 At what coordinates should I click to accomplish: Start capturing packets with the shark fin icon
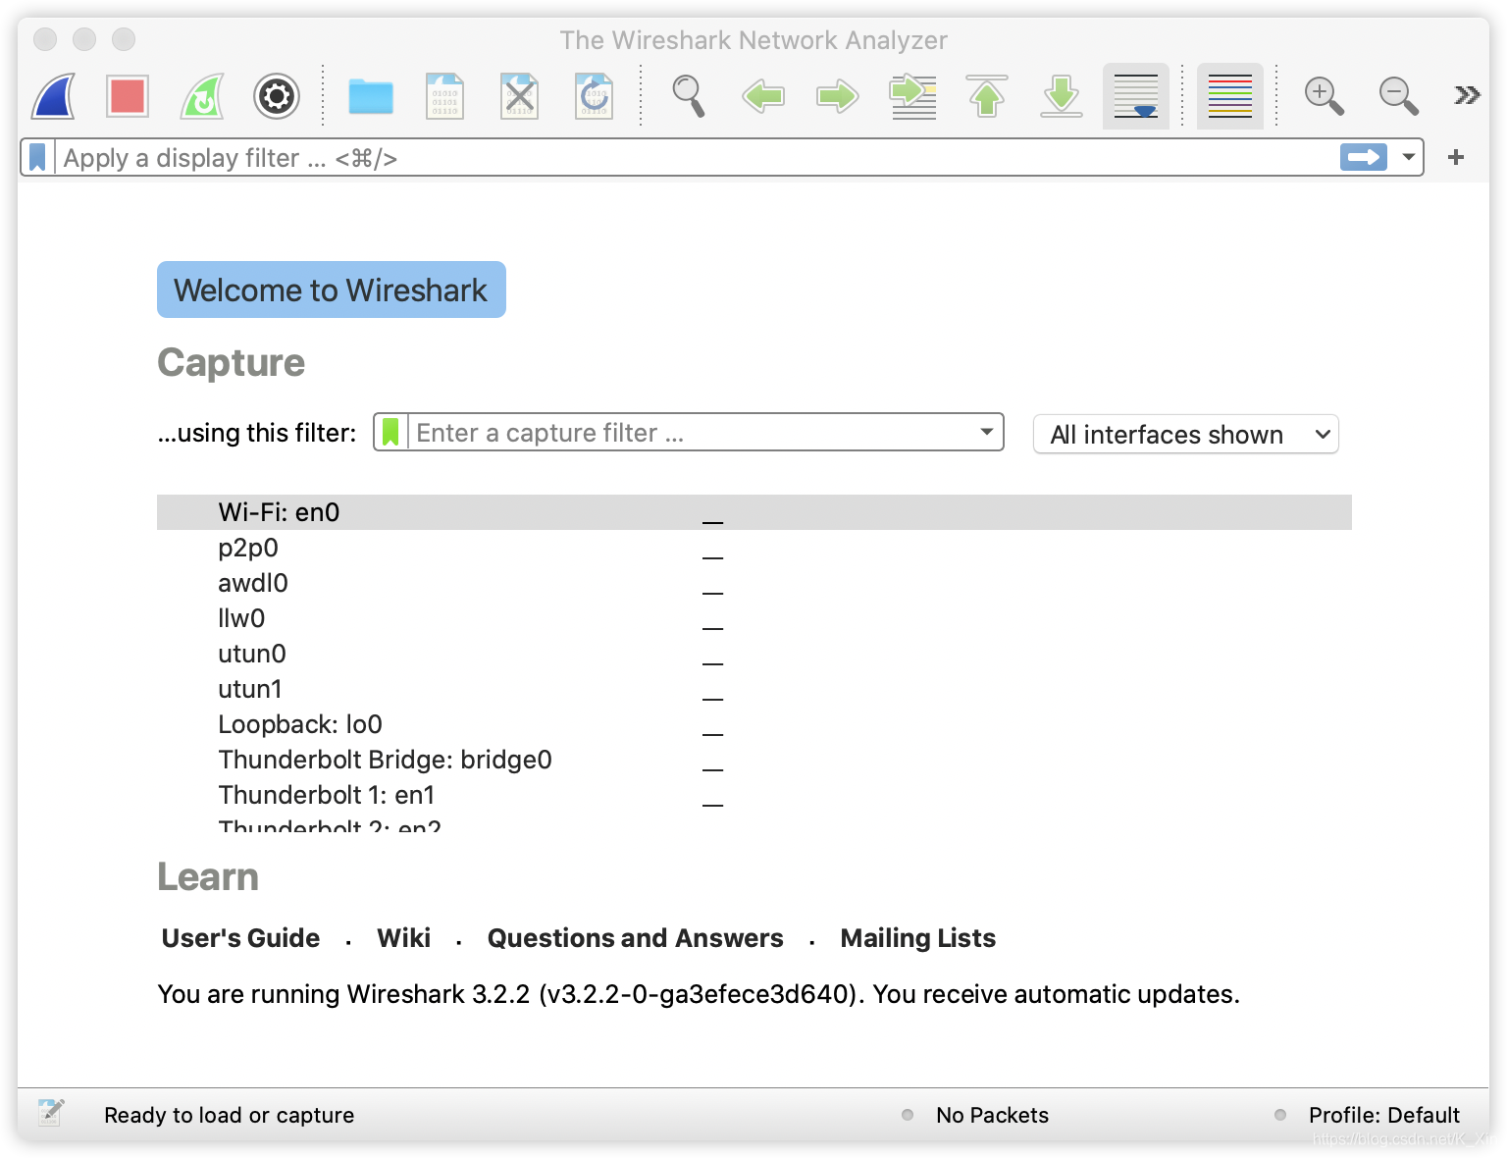tap(54, 96)
